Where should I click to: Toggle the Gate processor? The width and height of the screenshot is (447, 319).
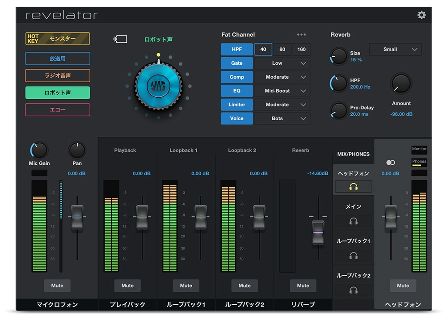[x=236, y=63]
